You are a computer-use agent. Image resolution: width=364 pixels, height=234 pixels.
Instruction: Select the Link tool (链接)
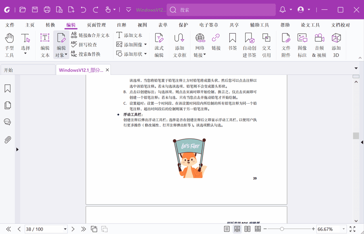pos(216,42)
